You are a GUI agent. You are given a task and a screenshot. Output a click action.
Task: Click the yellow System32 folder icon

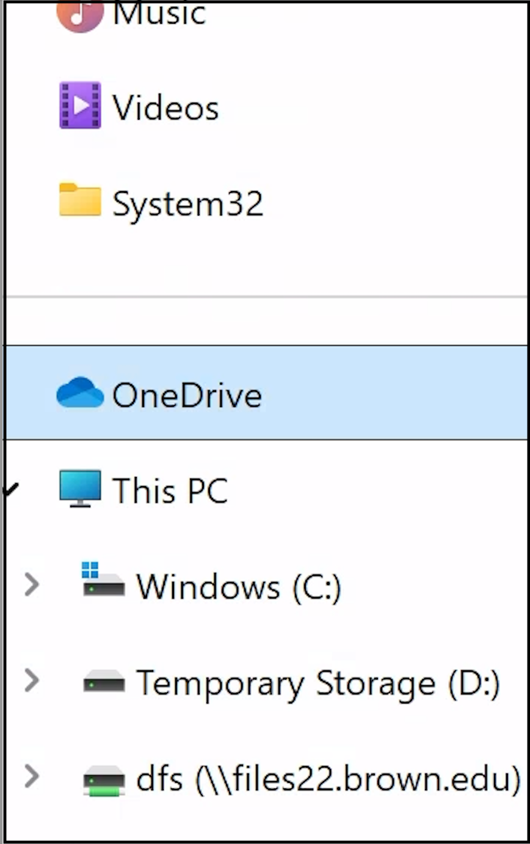click(x=80, y=200)
